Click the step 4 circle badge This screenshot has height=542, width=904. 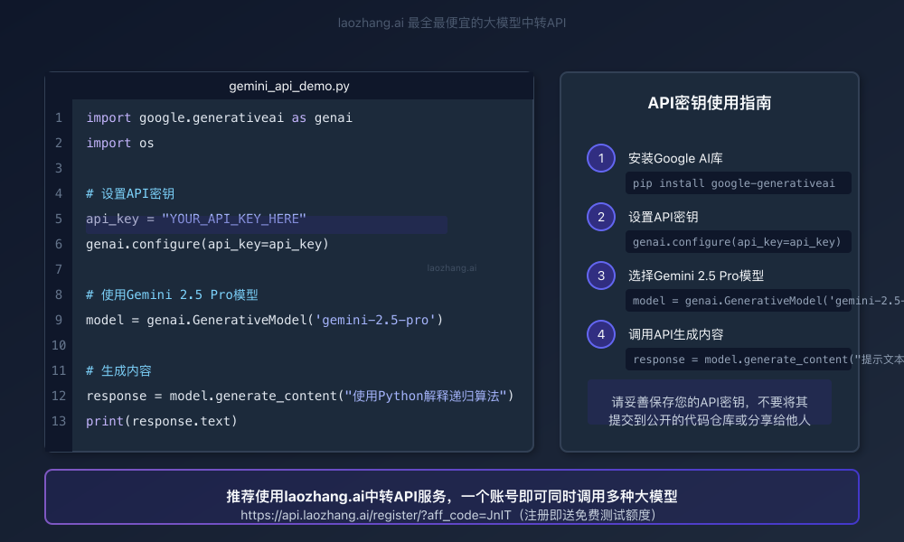coord(601,334)
